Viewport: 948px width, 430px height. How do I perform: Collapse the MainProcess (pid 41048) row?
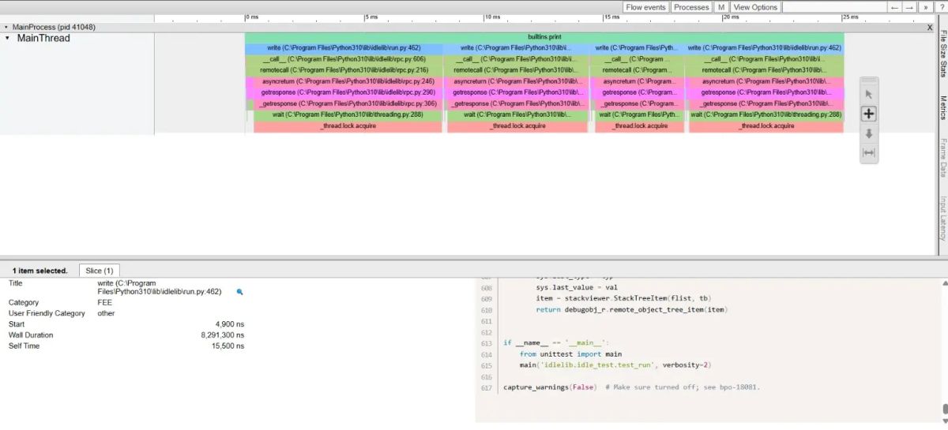(6, 27)
